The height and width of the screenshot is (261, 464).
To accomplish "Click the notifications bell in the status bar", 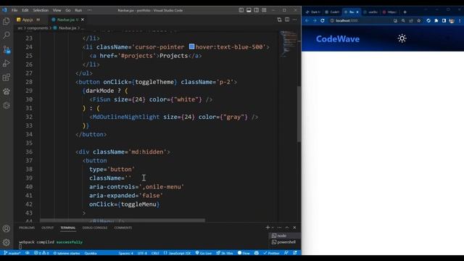I will (295, 253).
